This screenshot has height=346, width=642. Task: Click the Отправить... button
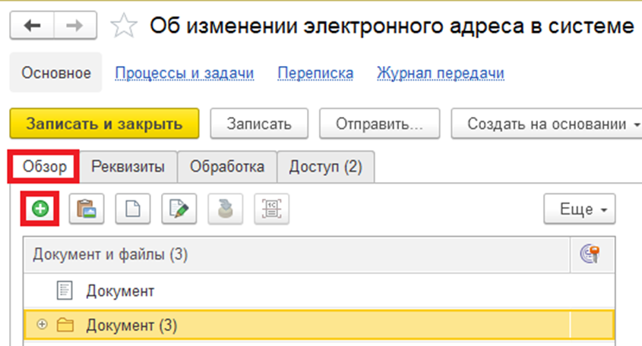[x=380, y=124]
